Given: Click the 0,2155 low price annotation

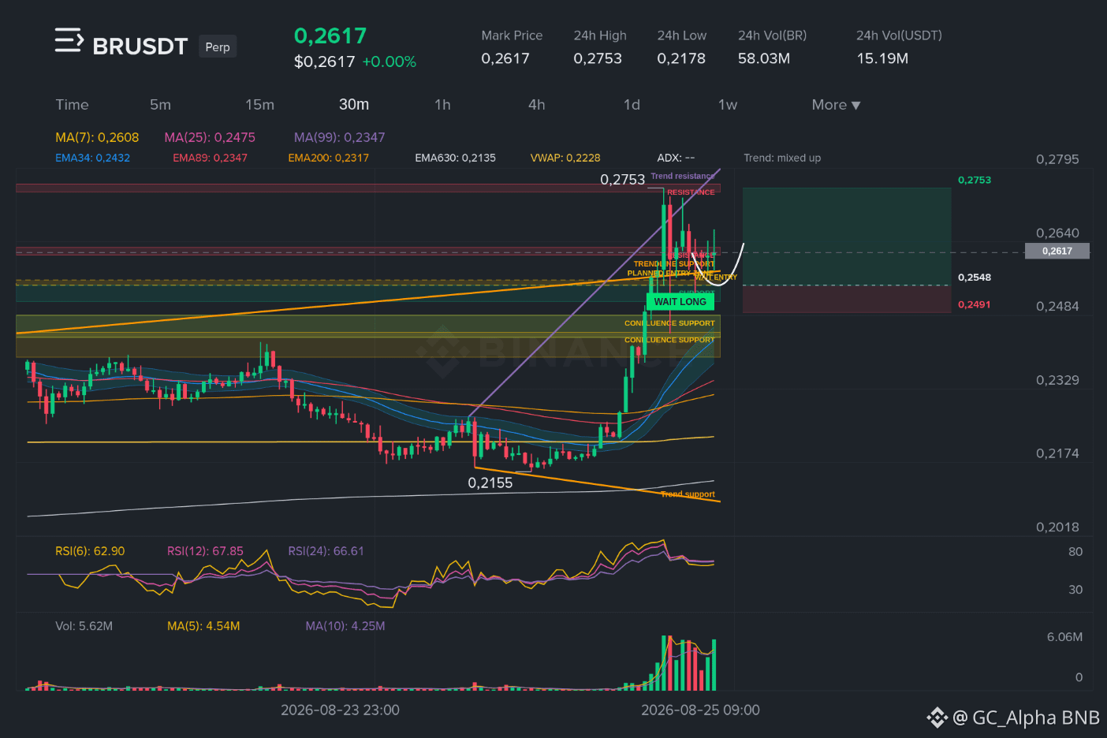Looking at the screenshot, I should tap(490, 483).
